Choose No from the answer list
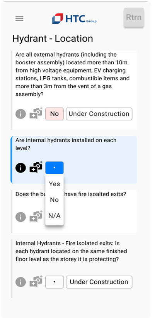 pyautogui.click(x=55, y=200)
